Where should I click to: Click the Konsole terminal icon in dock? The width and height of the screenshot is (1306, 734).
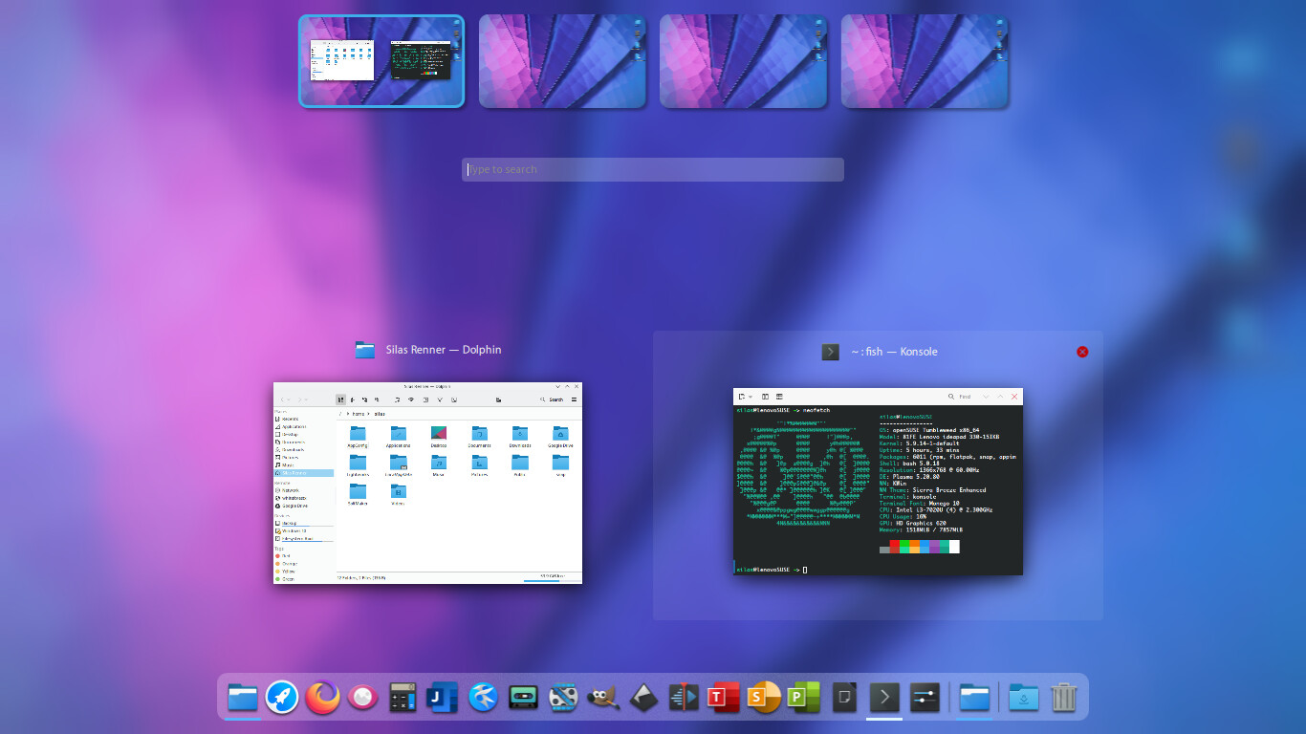click(x=884, y=698)
